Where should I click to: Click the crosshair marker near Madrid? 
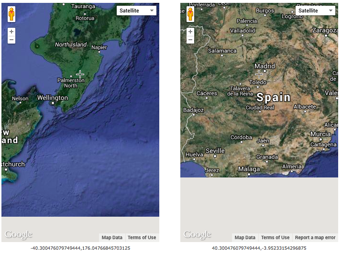click(259, 74)
